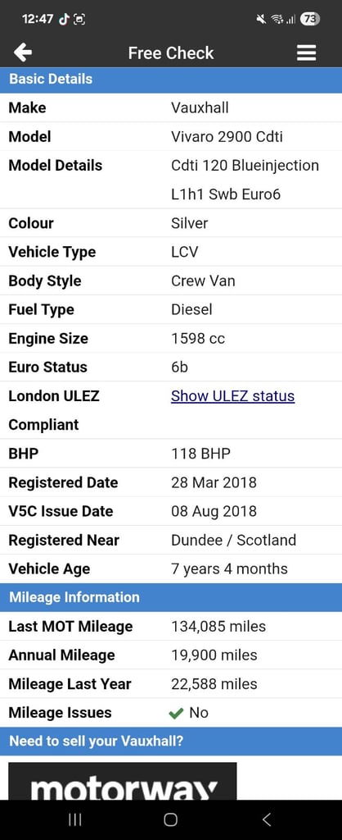Tap the Mileage Information section header

tap(171, 597)
